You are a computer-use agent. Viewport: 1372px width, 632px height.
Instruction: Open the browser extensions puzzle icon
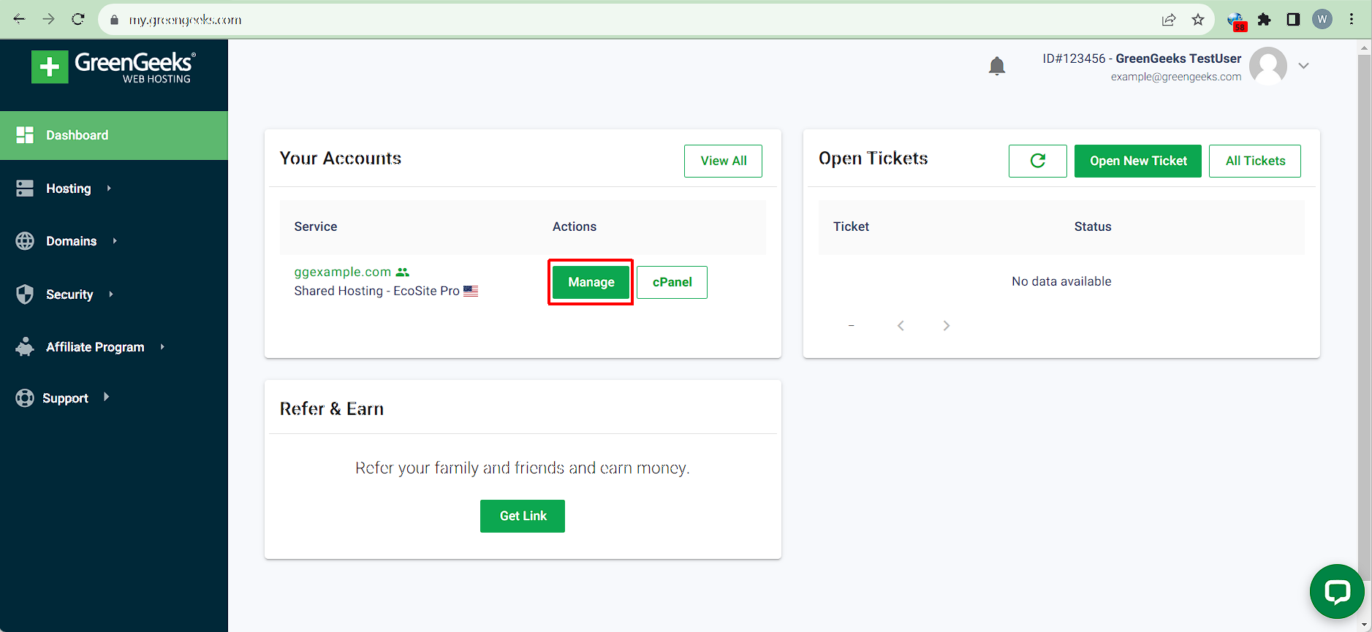tap(1264, 20)
